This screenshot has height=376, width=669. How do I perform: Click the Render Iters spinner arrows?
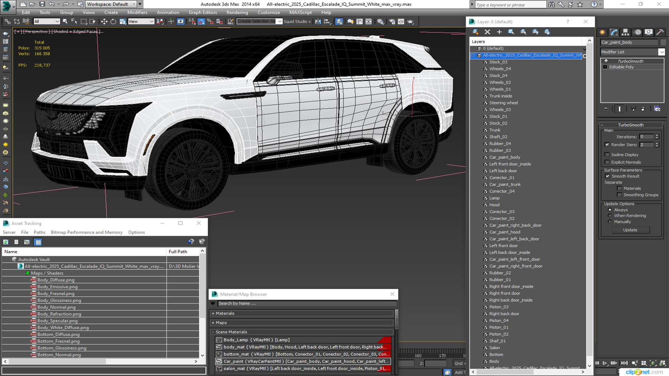pyautogui.click(x=657, y=145)
